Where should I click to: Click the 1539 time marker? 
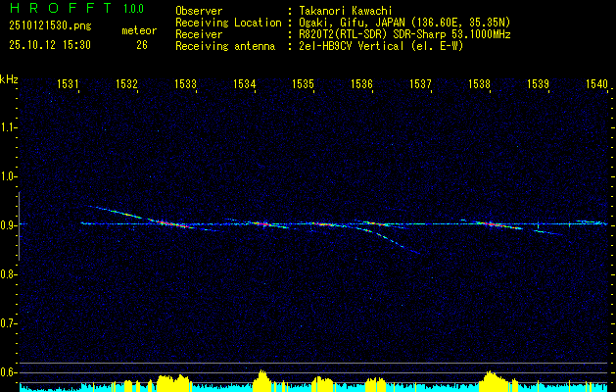point(538,83)
